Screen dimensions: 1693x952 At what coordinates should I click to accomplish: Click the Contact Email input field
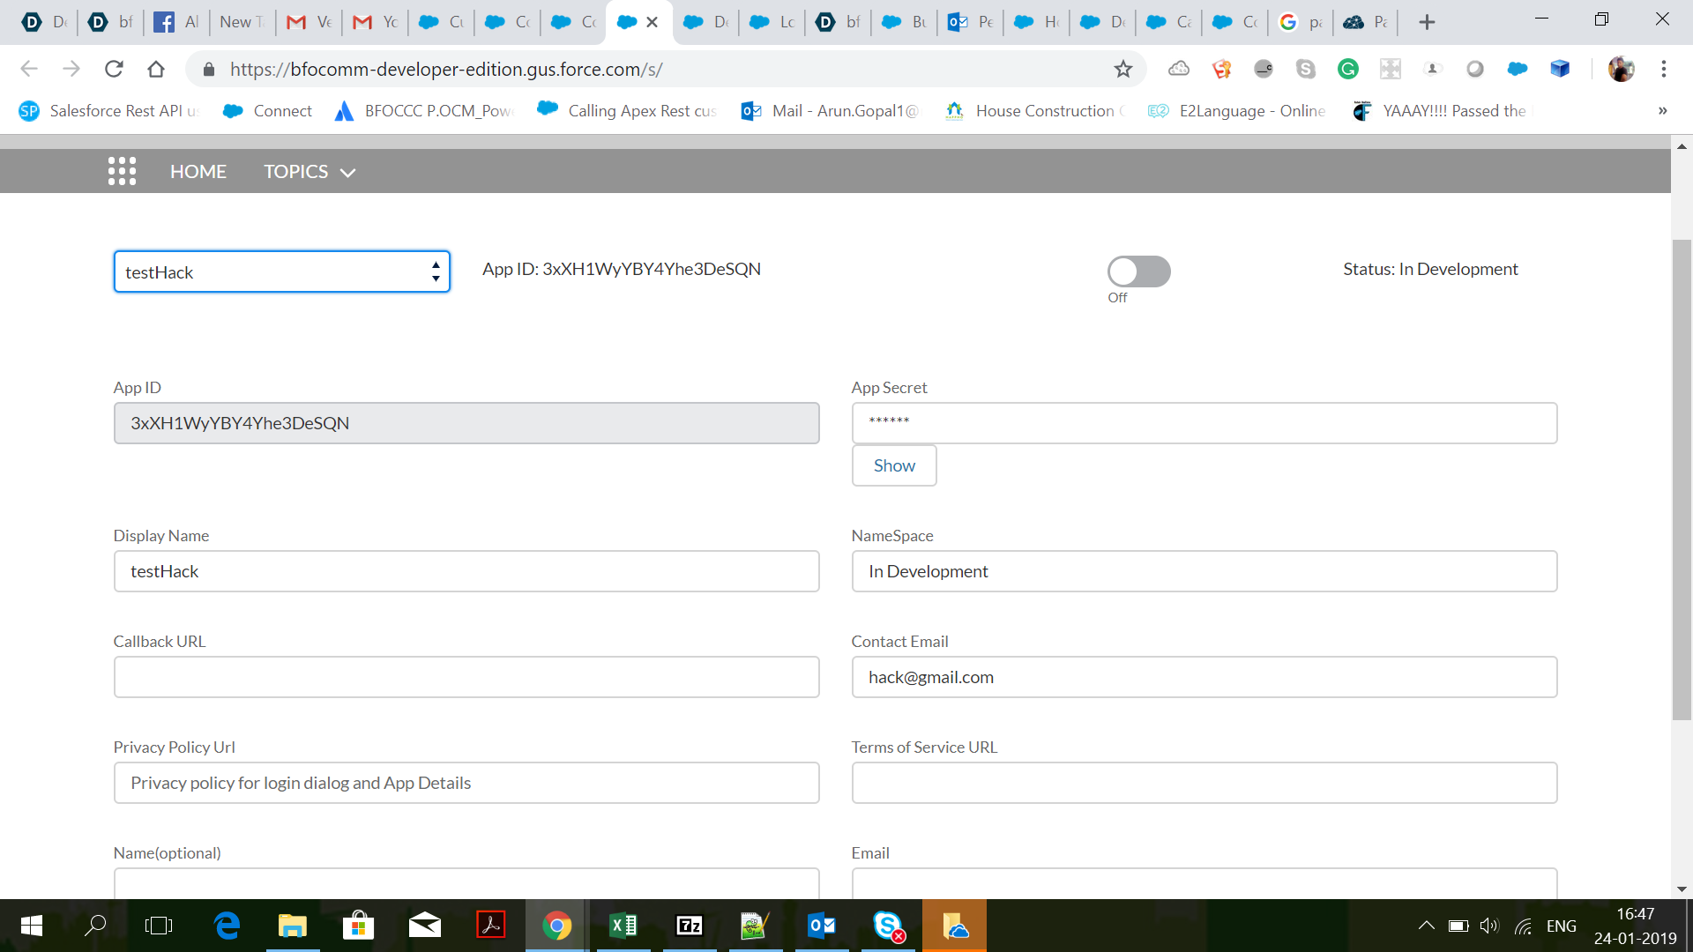click(x=1204, y=677)
